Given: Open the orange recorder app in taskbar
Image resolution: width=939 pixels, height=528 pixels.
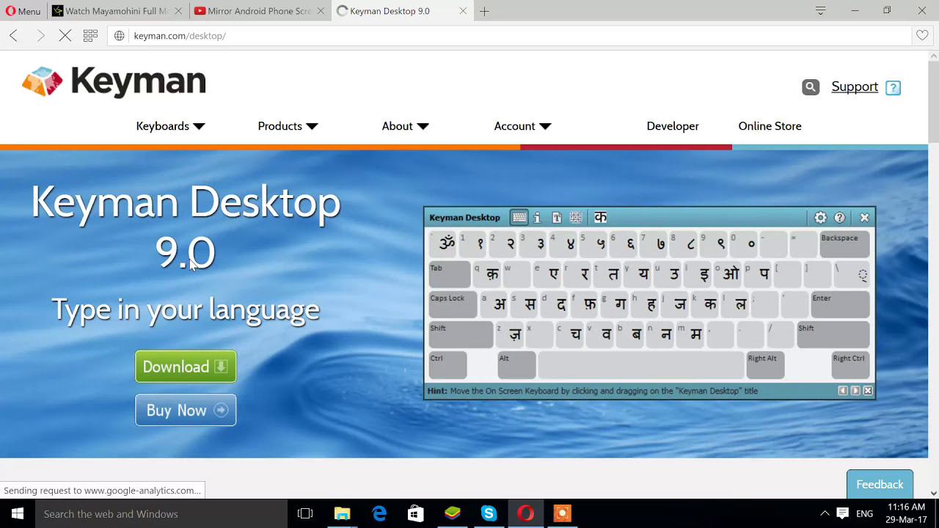Looking at the screenshot, I should [562, 513].
